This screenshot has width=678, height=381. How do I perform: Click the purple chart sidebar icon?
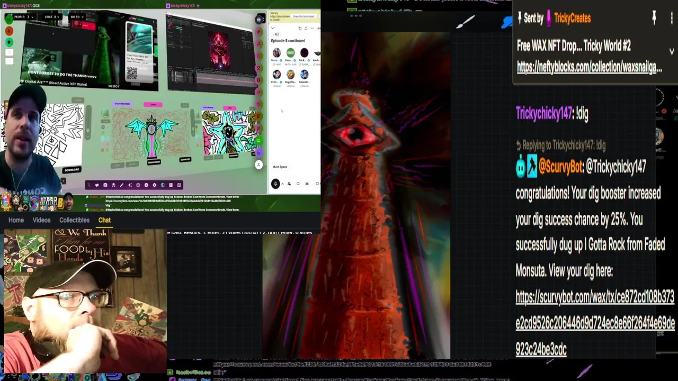coord(258,152)
